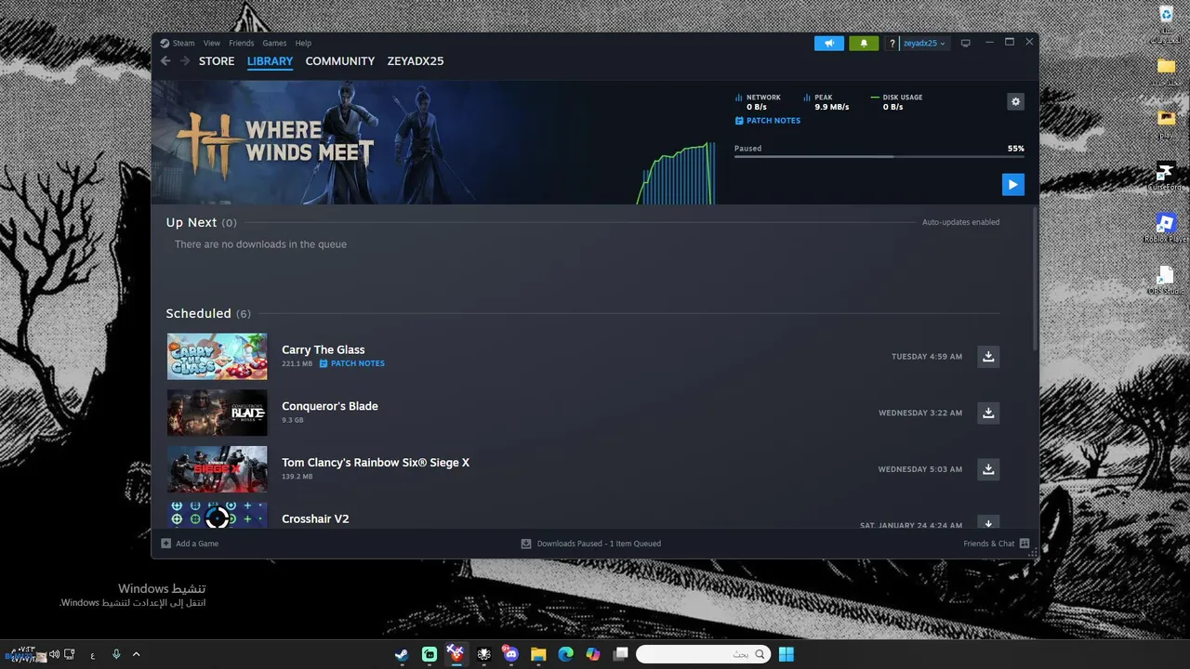Open Friends & Chat

coord(997,544)
